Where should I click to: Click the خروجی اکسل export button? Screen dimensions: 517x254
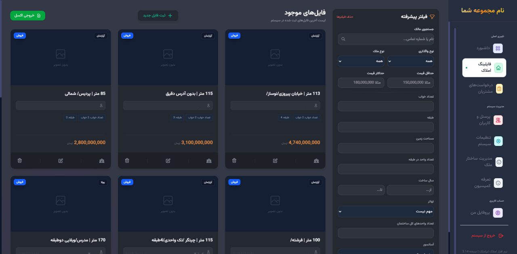tap(28, 15)
